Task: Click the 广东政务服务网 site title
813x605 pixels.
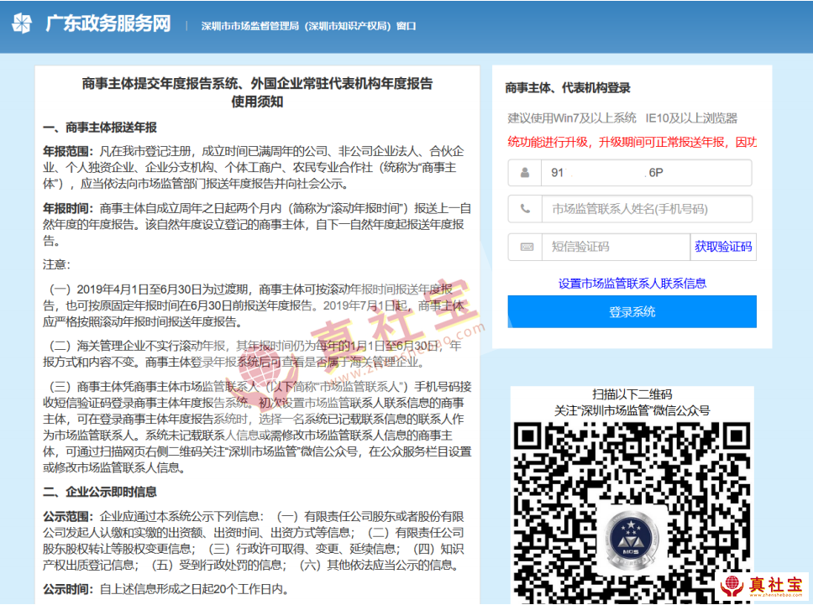Action: point(108,23)
